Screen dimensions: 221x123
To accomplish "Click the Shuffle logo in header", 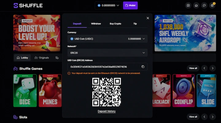I will tap(28, 6).
